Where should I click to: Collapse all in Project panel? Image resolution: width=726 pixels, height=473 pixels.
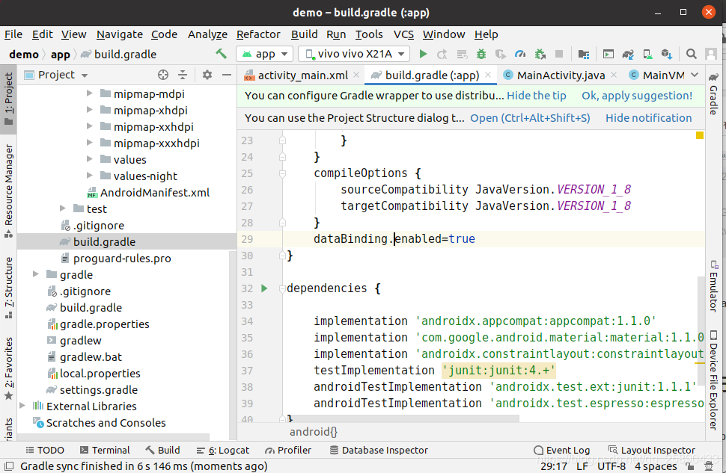click(x=183, y=75)
